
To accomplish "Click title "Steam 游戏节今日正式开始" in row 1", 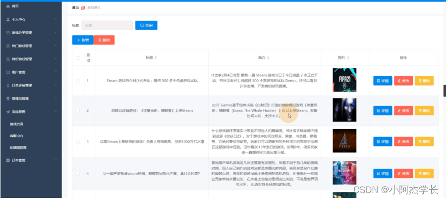I will pos(152,81).
